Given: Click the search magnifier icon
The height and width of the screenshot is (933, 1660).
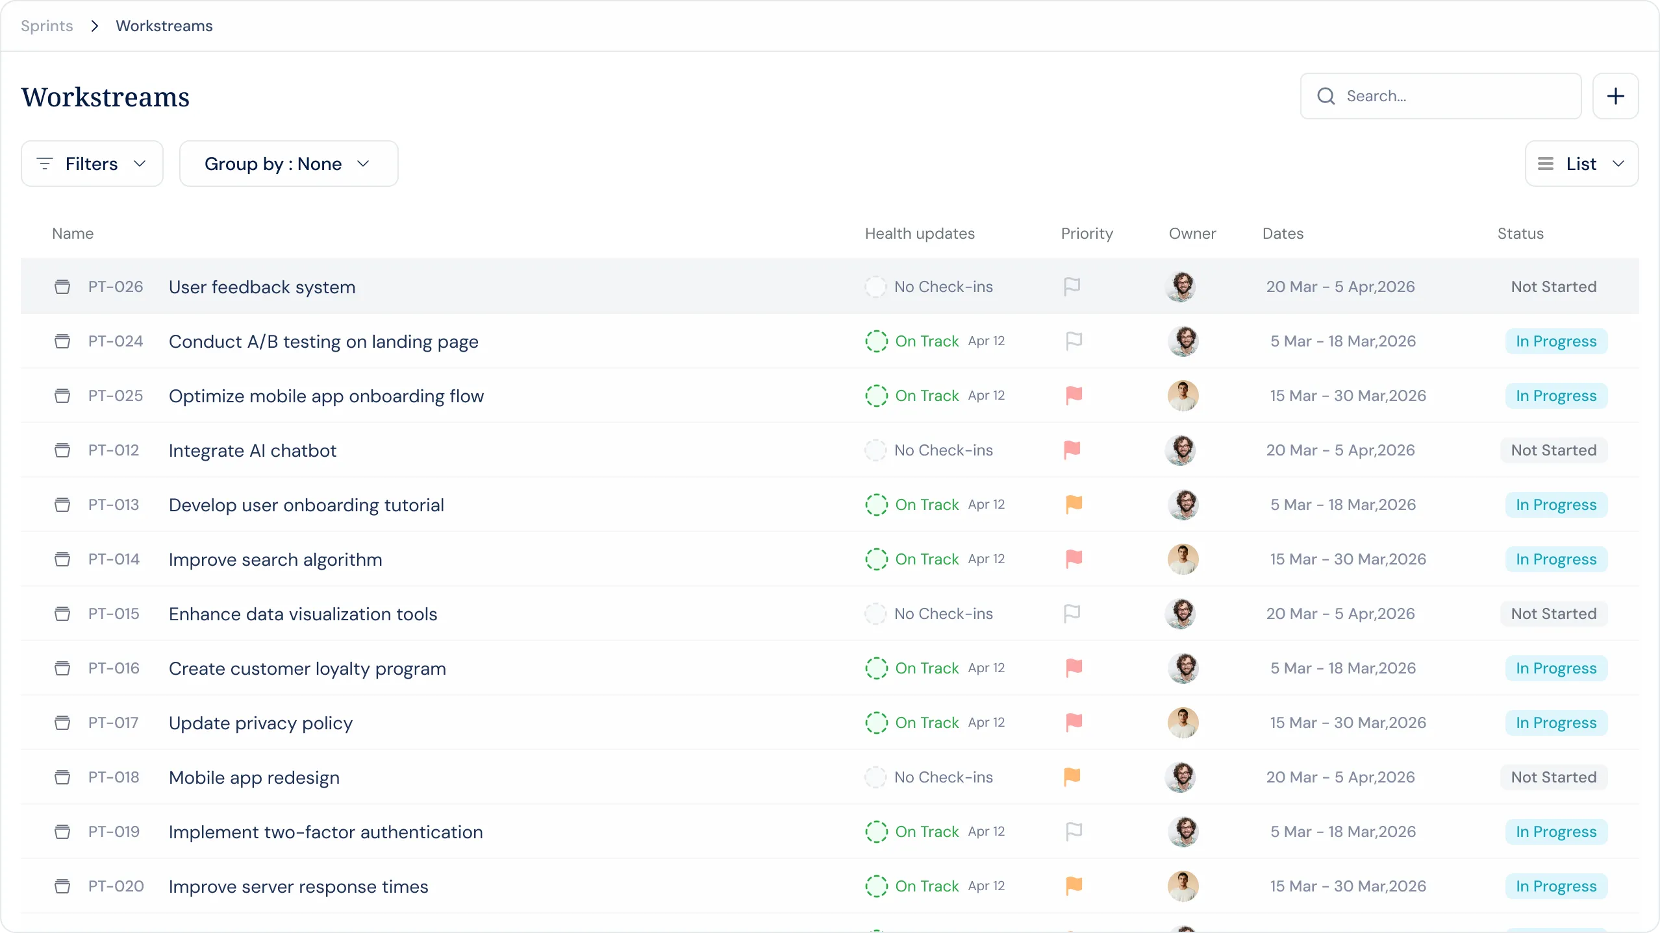Looking at the screenshot, I should pyautogui.click(x=1326, y=96).
